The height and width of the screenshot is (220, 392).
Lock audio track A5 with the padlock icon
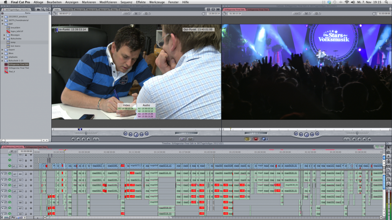pos(26,197)
